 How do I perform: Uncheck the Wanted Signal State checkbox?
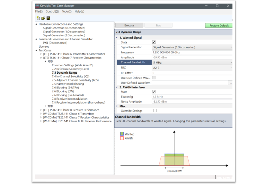(154, 42)
